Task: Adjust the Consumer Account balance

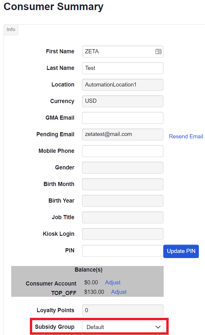Action: [x=113, y=283]
